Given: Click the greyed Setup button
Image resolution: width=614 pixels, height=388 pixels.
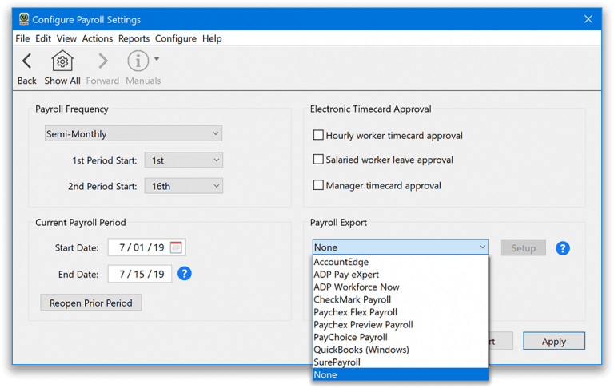Looking at the screenshot, I should pyautogui.click(x=523, y=248).
